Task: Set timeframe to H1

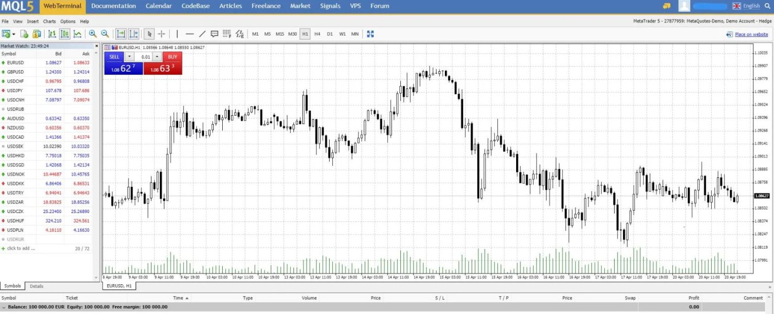Action: pos(305,34)
